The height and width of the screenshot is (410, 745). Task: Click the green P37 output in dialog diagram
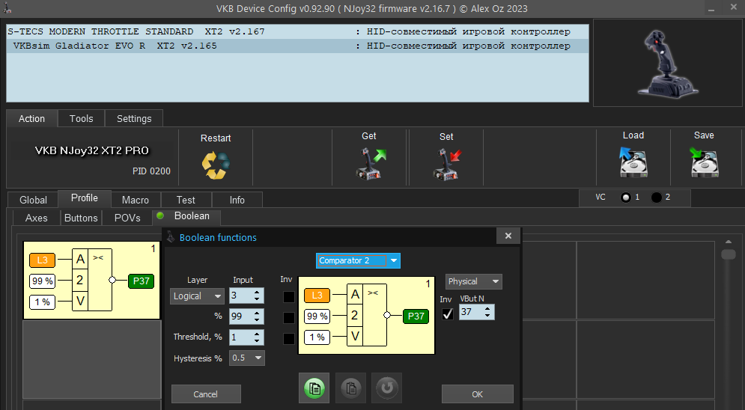[416, 316]
